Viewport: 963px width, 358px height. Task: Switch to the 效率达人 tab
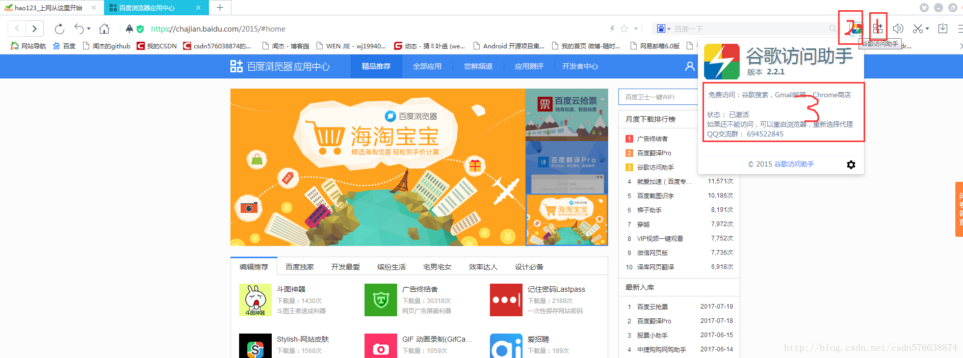click(x=483, y=267)
